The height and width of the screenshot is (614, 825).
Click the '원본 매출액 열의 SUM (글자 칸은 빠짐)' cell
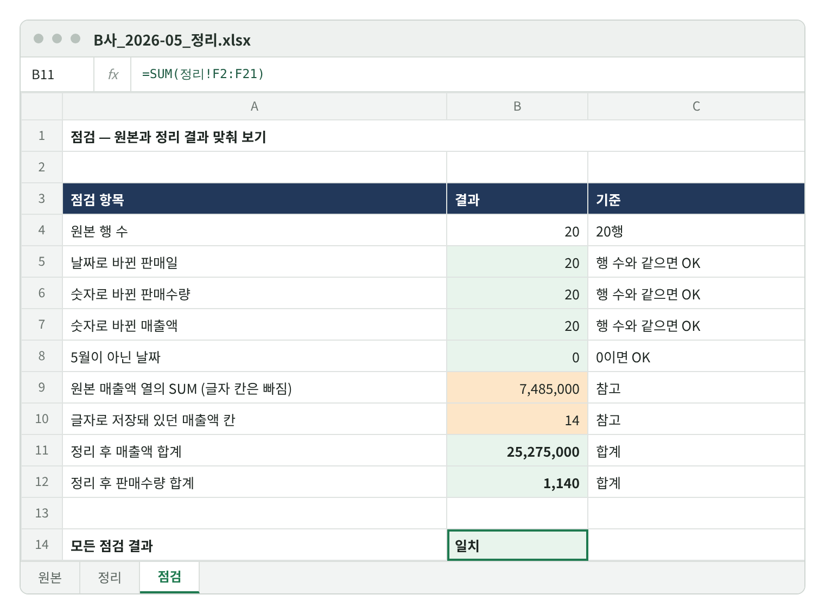pyautogui.click(x=255, y=388)
